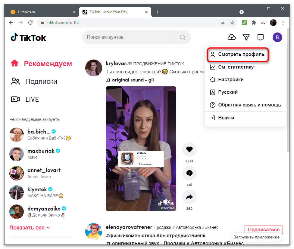Open the profile avatar dropdown
294x249 pixels.
(277, 37)
